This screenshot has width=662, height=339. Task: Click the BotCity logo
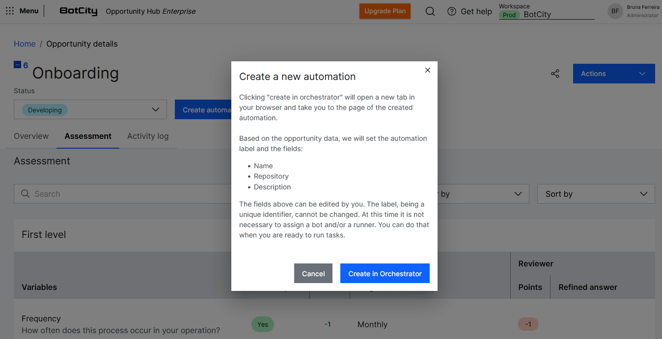click(78, 11)
